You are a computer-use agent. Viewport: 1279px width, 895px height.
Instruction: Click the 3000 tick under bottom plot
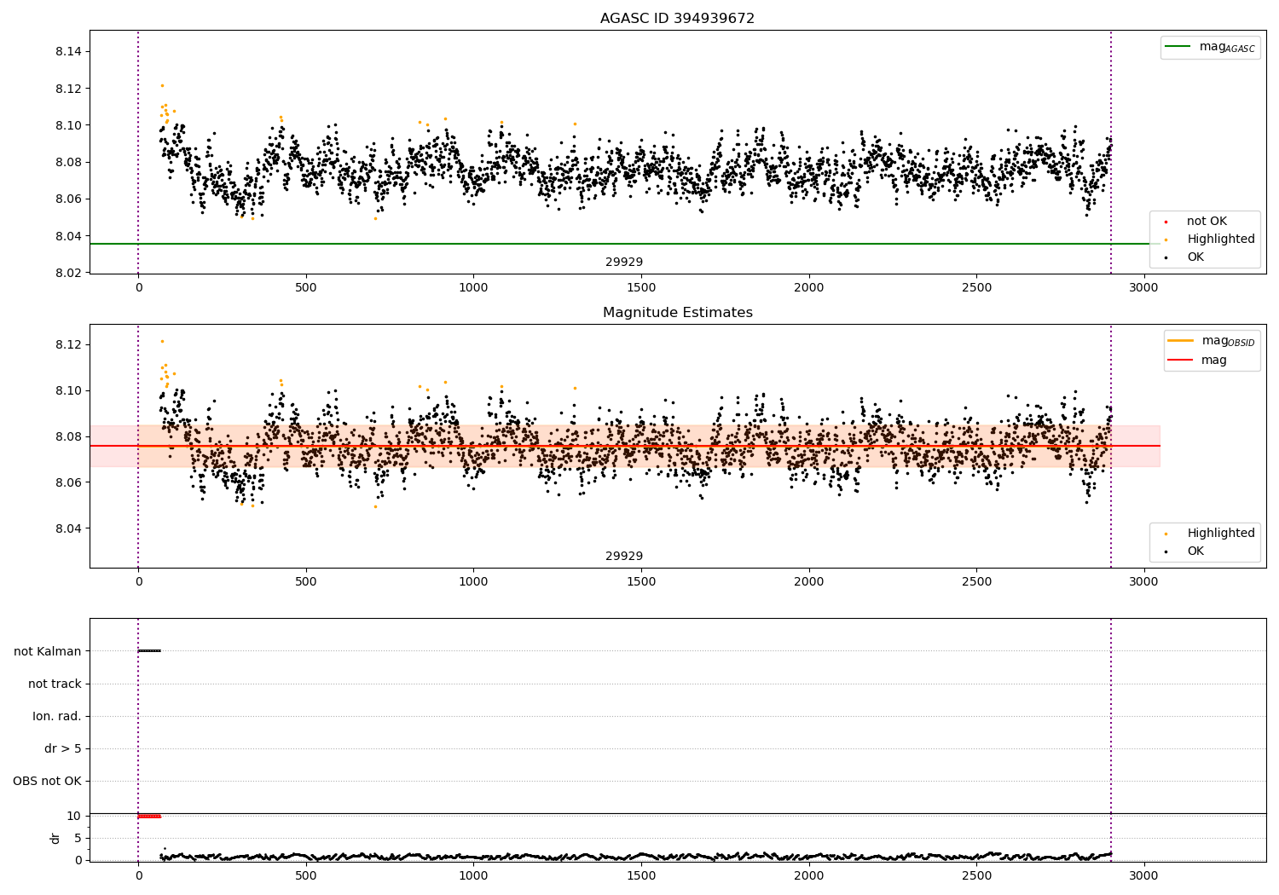pos(1143,875)
